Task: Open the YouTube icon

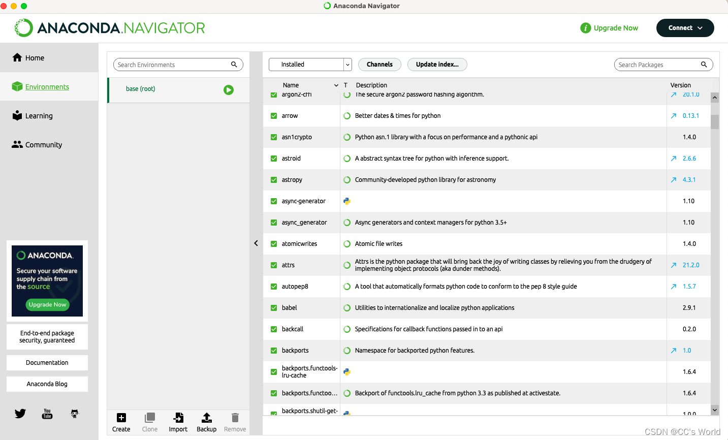Action: [47, 414]
